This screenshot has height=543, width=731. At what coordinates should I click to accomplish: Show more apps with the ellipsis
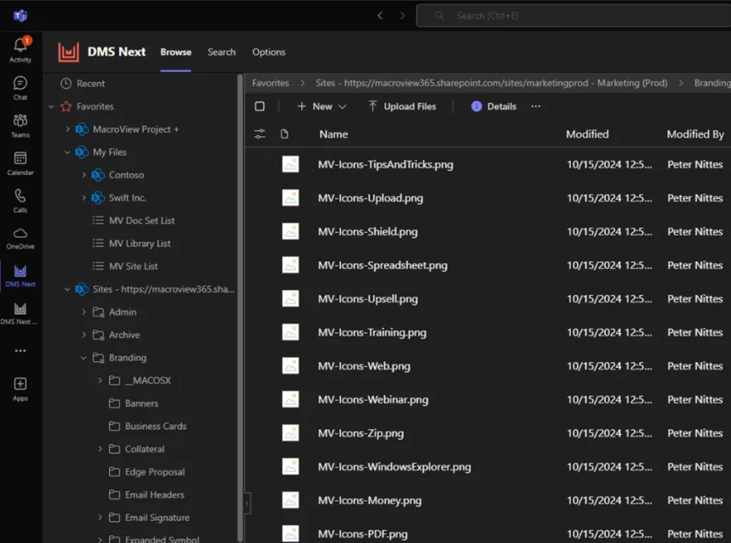click(x=20, y=350)
